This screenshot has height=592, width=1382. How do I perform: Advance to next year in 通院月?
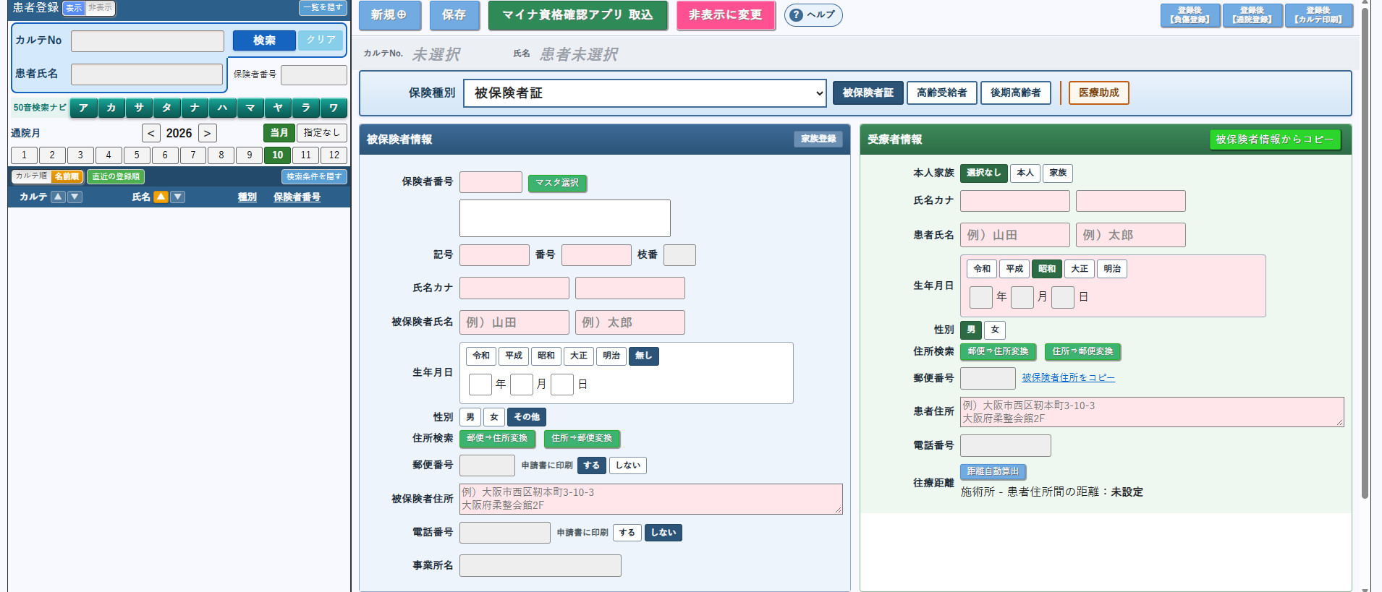pos(207,133)
